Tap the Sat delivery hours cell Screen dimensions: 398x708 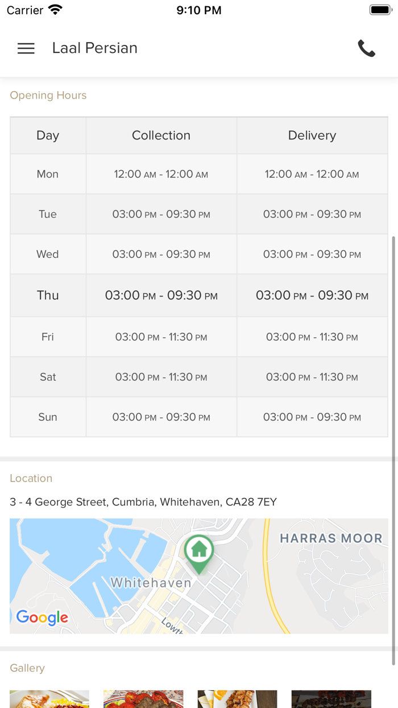point(312,377)
